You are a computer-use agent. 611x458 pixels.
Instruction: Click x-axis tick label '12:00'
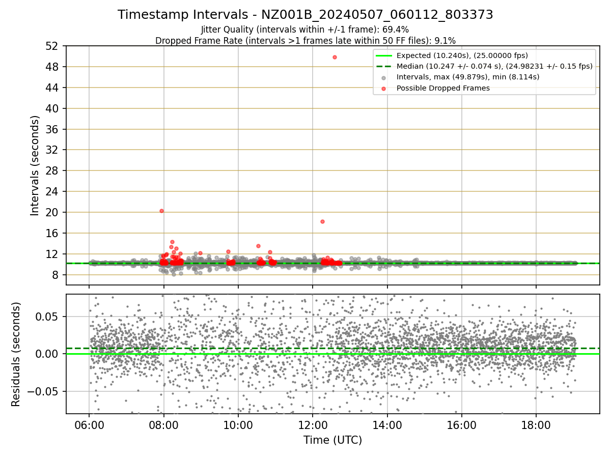click(x=313, y=425)
